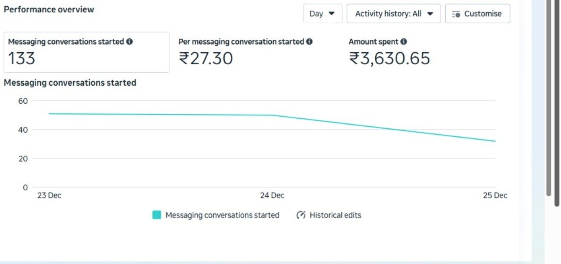Screen dimensions: 561x264
Task: Open the Day granularity dropdown
Action: click(322, 14)
